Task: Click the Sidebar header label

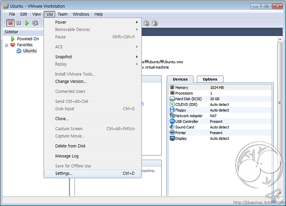Action: coord(11,32)
